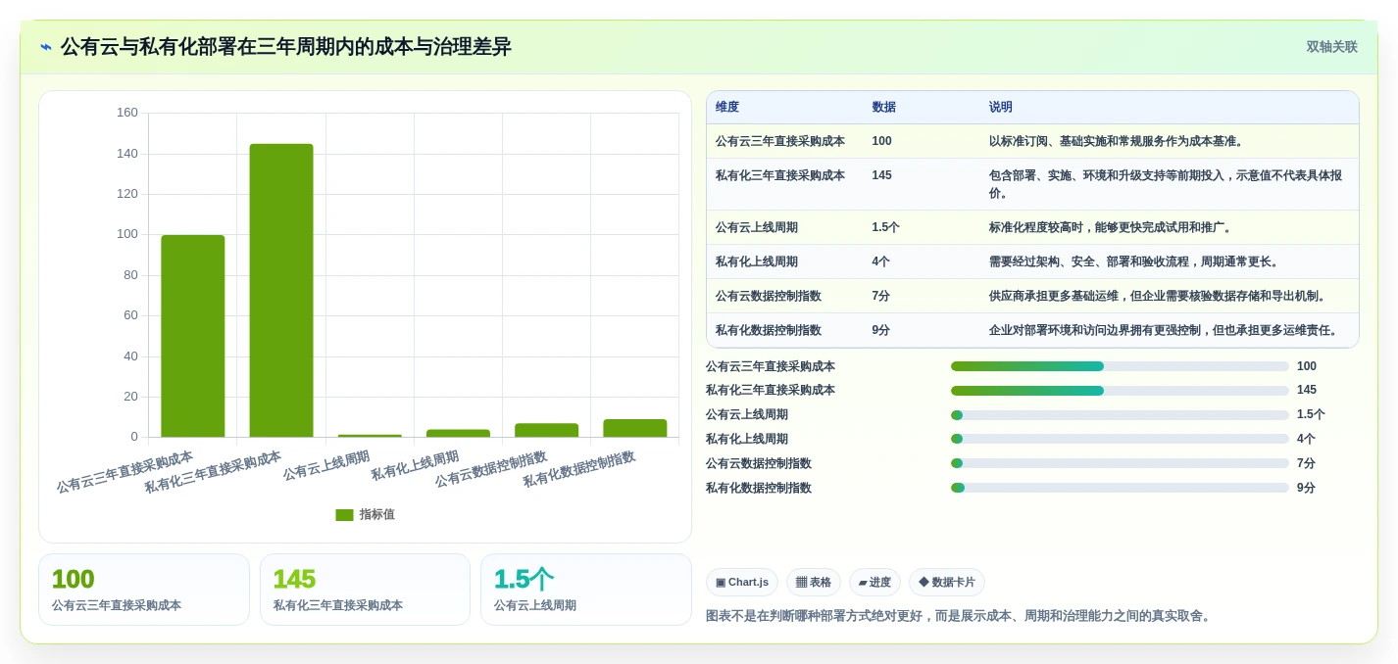Open the 145 私有化三年直接采购成本 data card

point(365,590)
